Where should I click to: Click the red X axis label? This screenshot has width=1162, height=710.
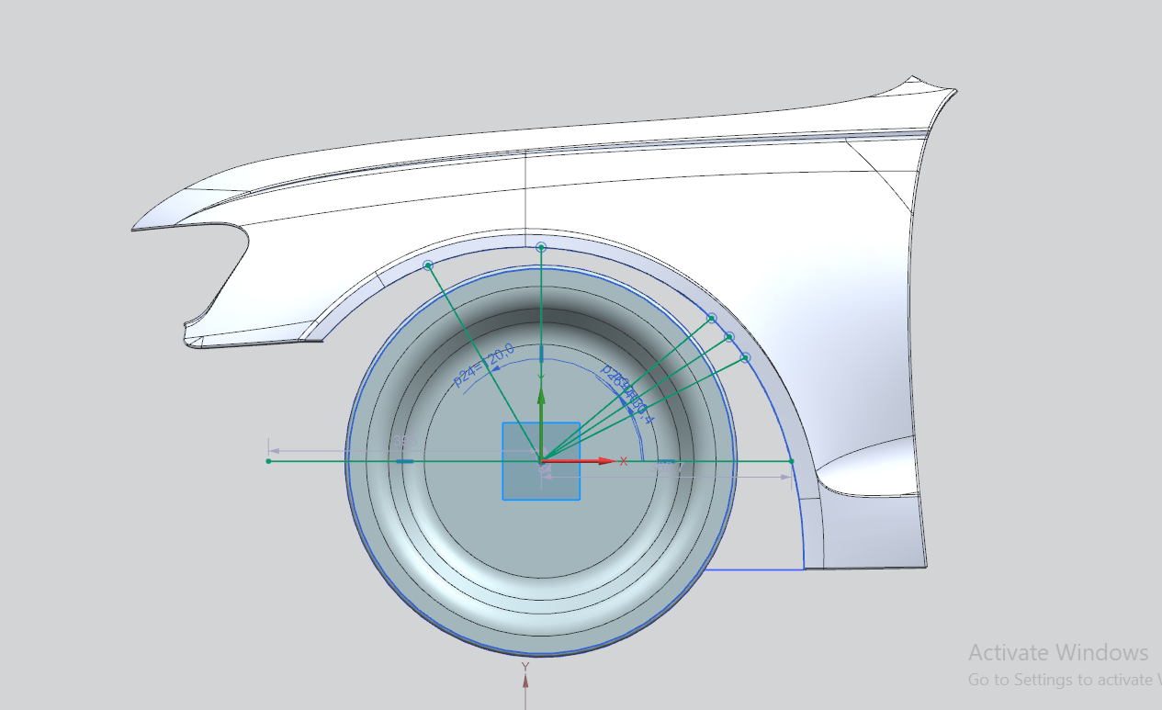(623, 461)
